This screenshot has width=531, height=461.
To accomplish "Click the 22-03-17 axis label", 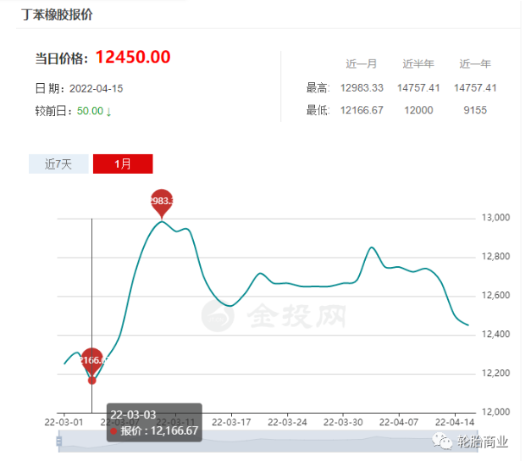I will pos(231,422).
